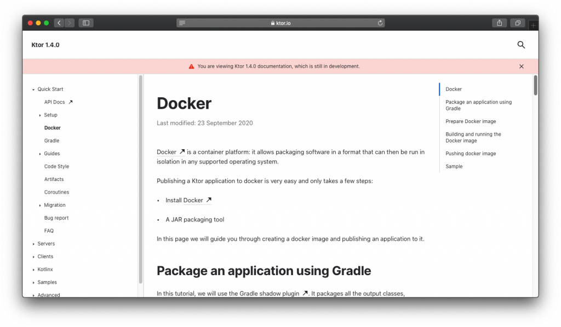This screenshot has width=561, height=327.
Task: Open the Gradle sidebar page
Action: (x=51, y=141)
